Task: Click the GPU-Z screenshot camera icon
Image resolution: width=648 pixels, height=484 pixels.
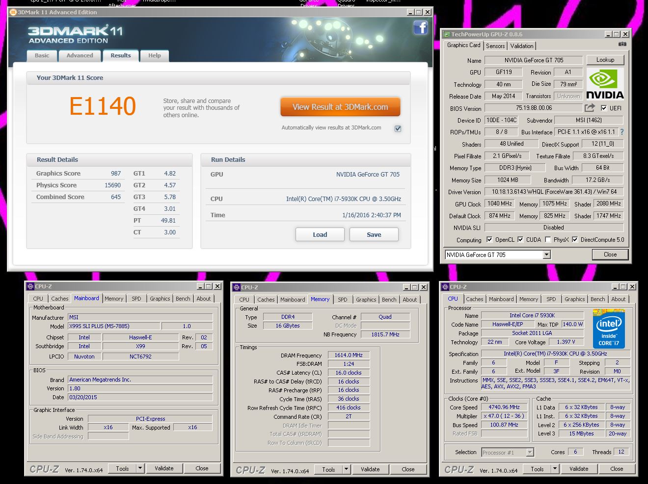Action: [622, 44]
